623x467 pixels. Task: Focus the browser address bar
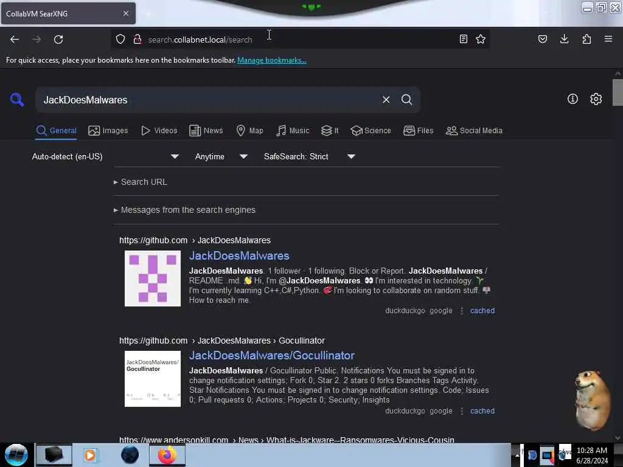point(300,40)
